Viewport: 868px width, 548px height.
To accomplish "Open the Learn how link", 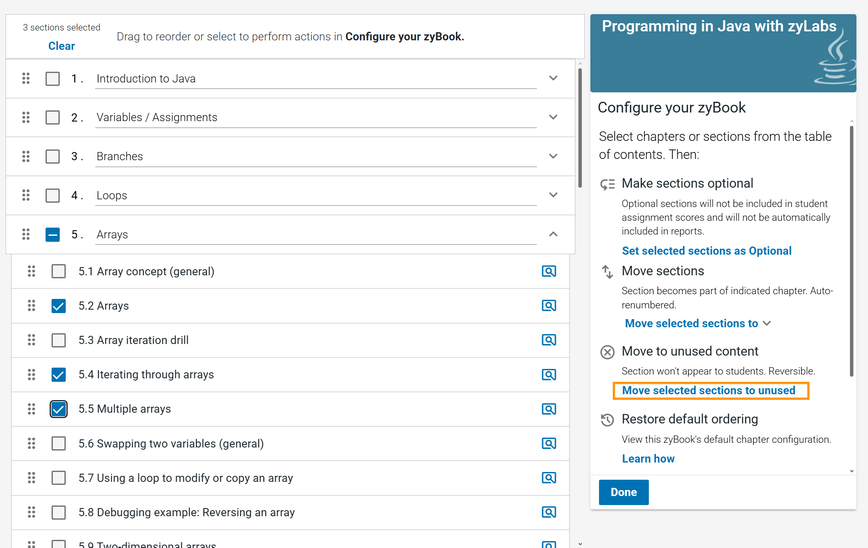I will click(648, 459).
